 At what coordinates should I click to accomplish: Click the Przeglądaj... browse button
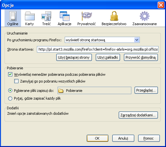(x=146, y=90)
